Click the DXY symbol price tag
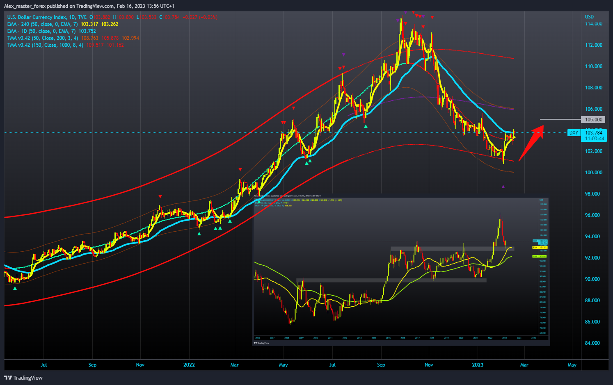Image resolution: width=613 pixels, height=385 pixels. pos(574,132)
